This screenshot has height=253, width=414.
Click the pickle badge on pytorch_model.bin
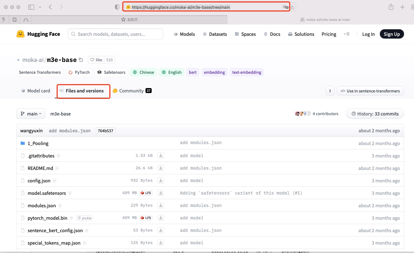(85, 218)
